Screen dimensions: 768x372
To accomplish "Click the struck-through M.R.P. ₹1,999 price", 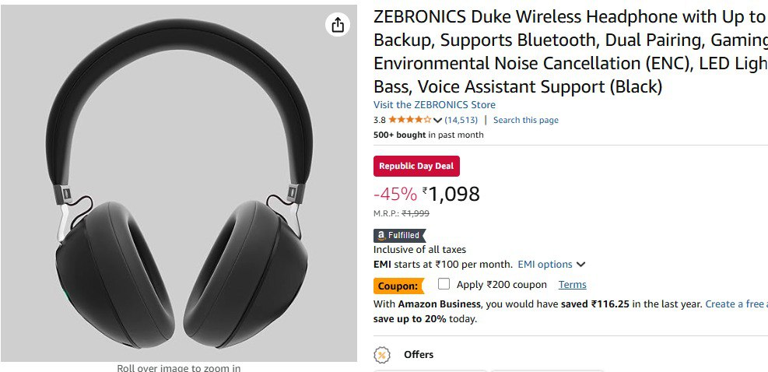I will tap(415, 213).
